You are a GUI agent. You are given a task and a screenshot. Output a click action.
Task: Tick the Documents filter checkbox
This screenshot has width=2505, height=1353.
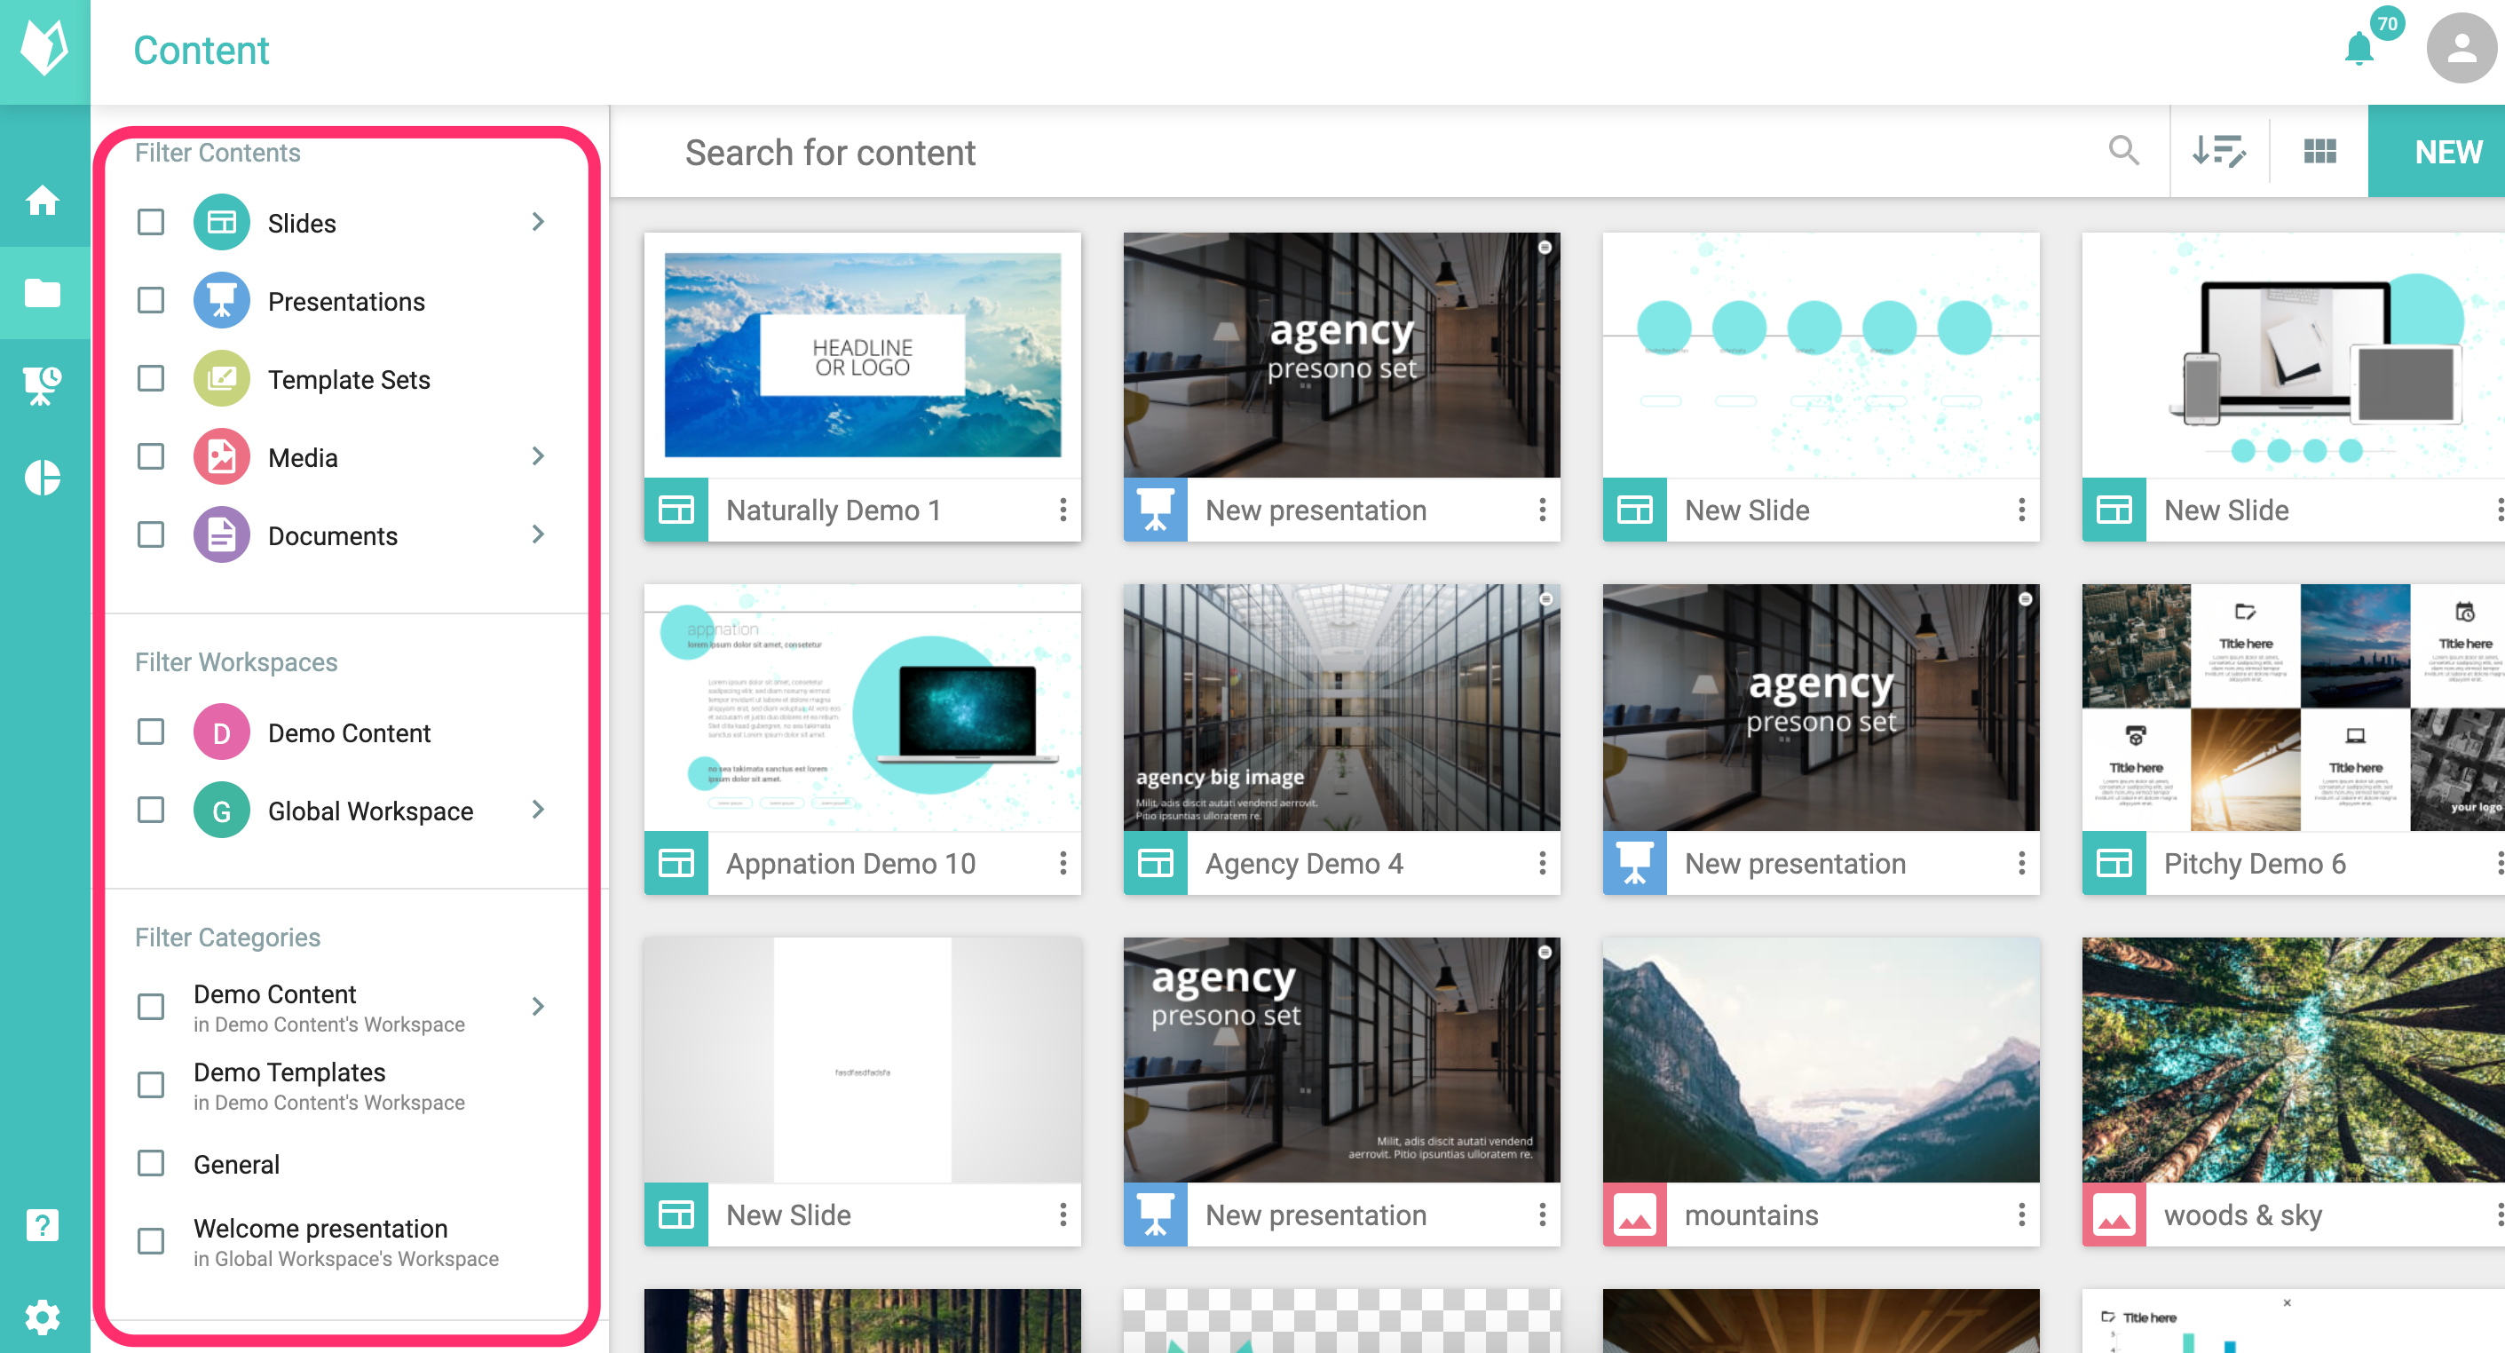151,534
